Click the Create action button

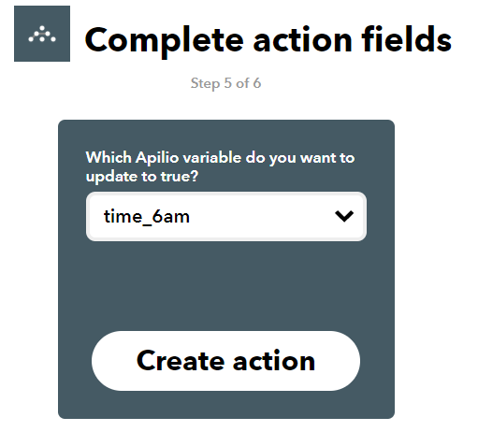pos(225,361)
